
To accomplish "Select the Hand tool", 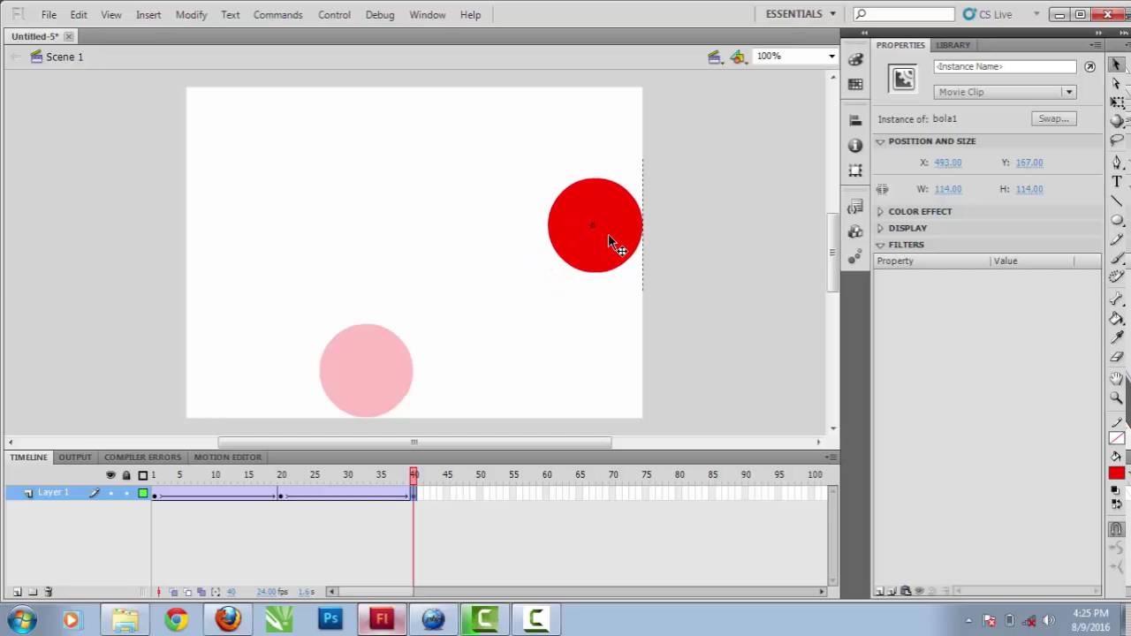I will pyautogui.click(x=1117, y=379).
